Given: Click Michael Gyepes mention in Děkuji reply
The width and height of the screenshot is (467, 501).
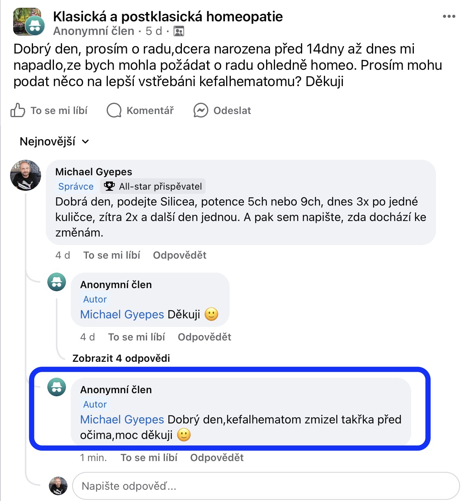Looking at the screenshot, I should pyautogui.click(x=122, y=314).
